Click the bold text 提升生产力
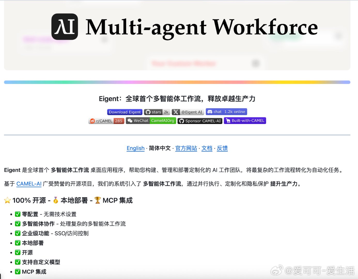Screen dimensions: 358x279 pyautogui.click(x=284, y=184)
